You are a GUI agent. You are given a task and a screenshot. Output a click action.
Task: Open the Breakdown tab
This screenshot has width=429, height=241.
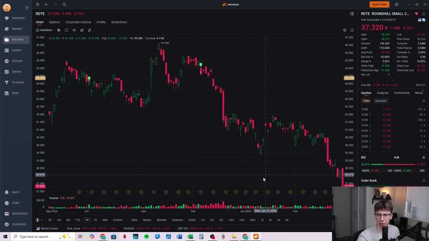[x=119, y=22]
